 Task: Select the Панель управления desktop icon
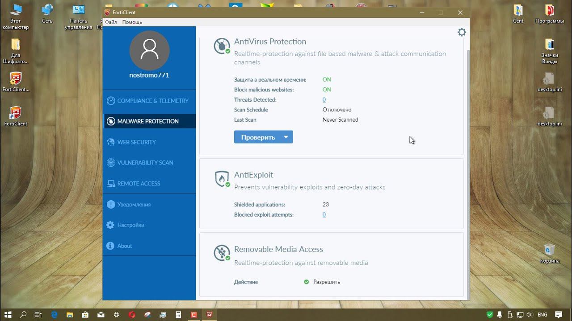click(78, 16)
